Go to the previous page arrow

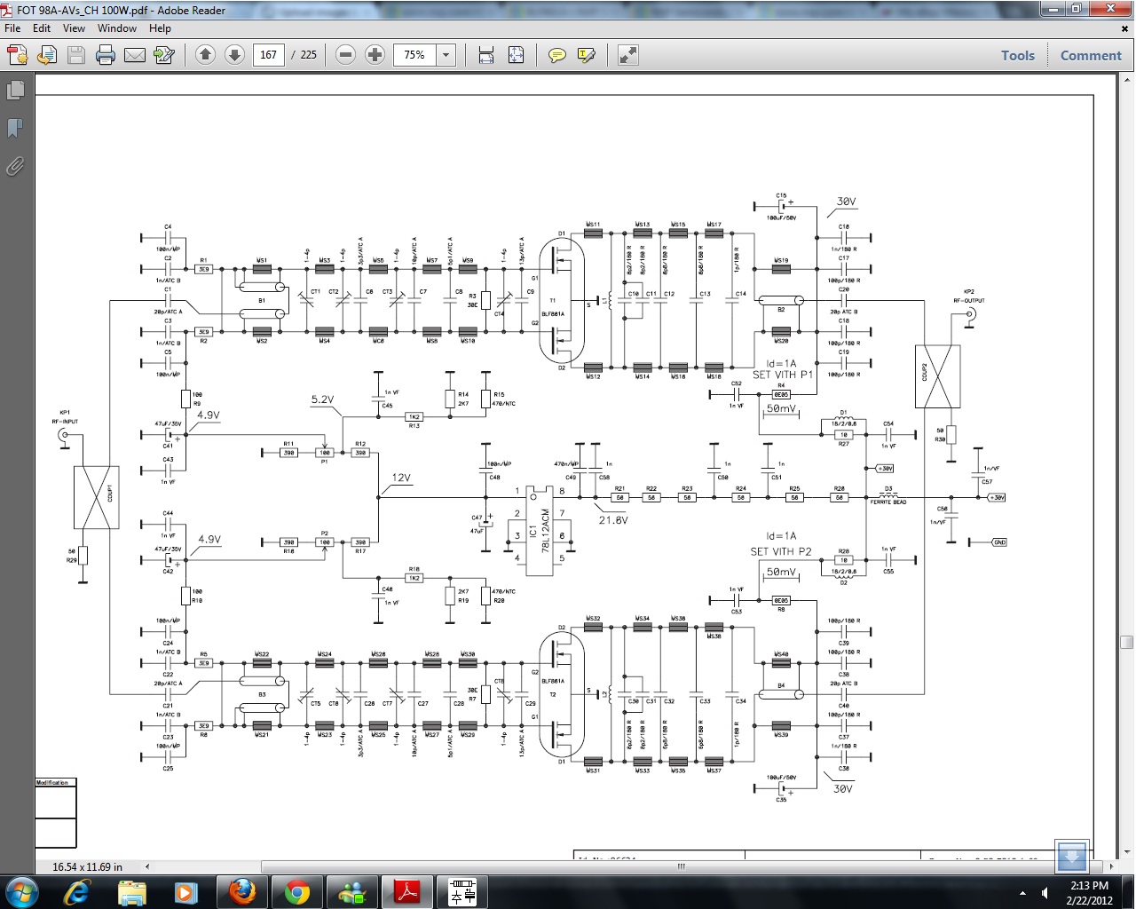click(x=205, y=55)
